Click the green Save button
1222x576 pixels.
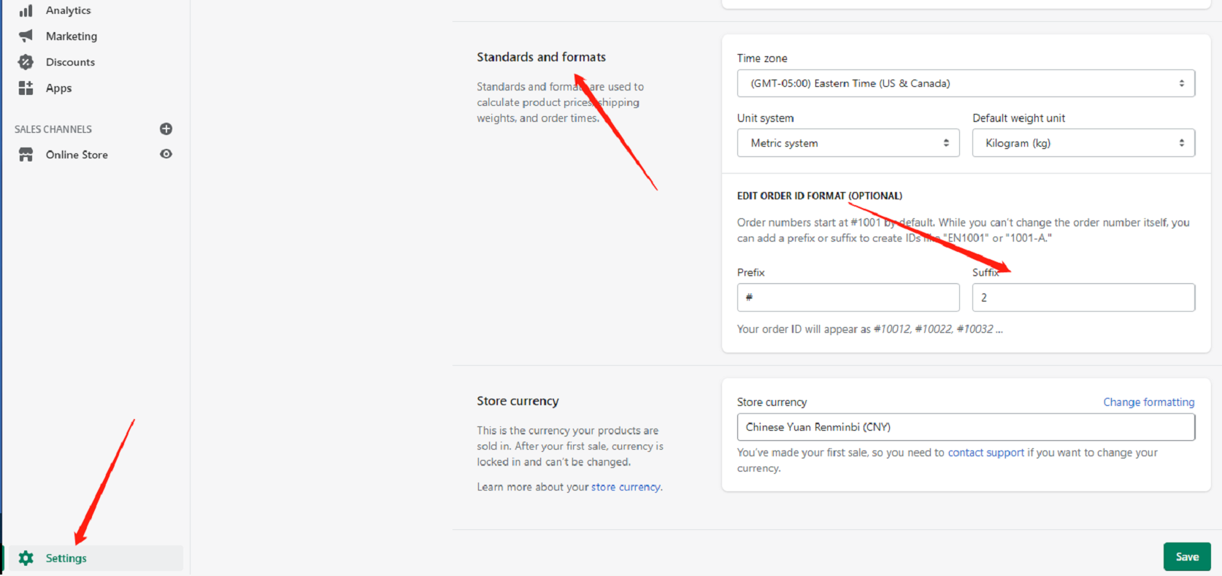point(1186,557)
